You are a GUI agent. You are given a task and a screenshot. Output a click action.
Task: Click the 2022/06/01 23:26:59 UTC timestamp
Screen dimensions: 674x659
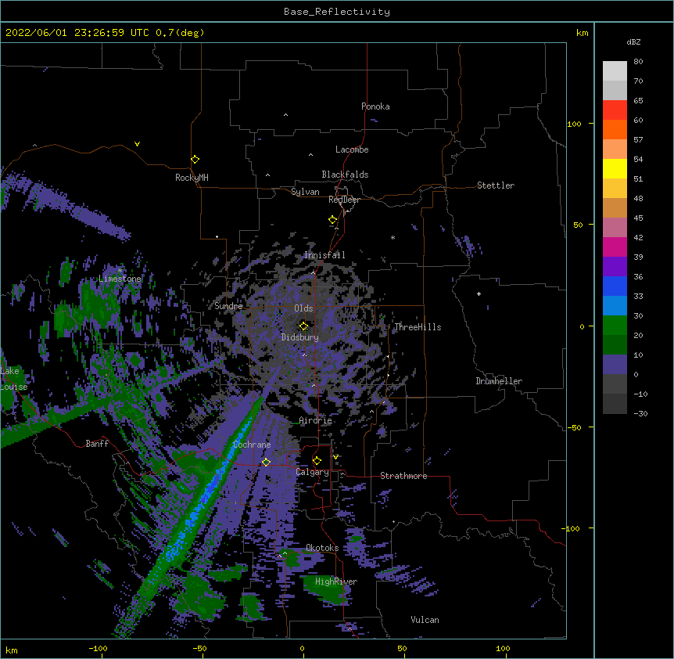(x=77, y=33)
